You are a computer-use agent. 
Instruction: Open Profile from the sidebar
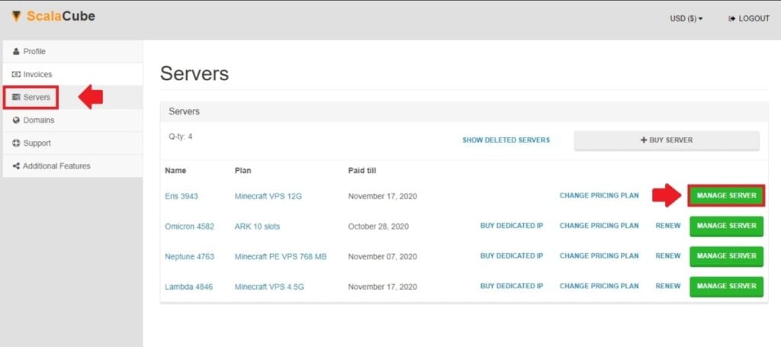pos(34,51)
